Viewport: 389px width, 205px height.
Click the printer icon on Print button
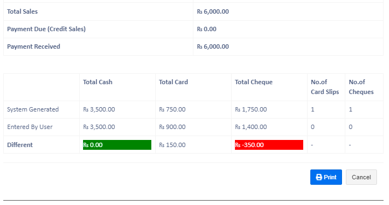pyautogui.click(x=319, y=177)
